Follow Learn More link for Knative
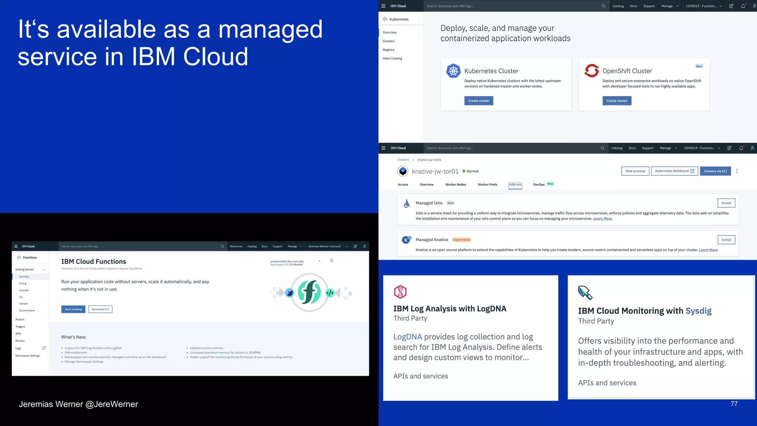 708,250
